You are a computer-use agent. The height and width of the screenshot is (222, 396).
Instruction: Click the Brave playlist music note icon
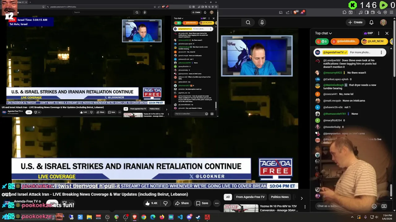(361, 12)
